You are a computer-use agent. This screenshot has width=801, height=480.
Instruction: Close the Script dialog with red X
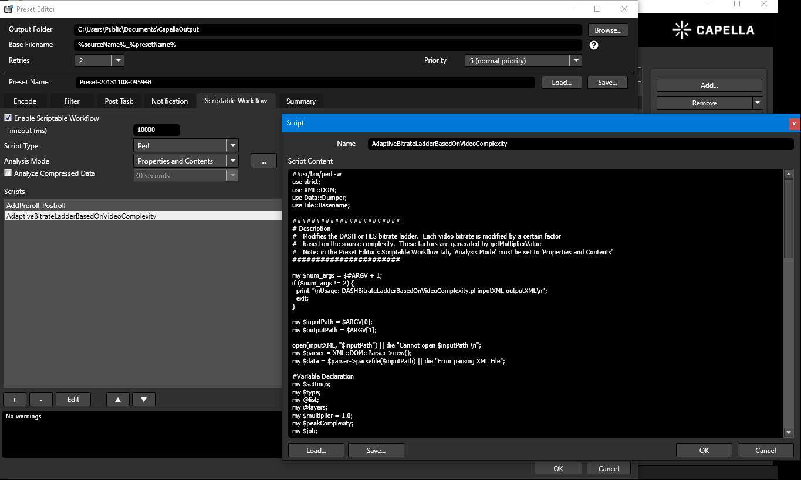794,123
